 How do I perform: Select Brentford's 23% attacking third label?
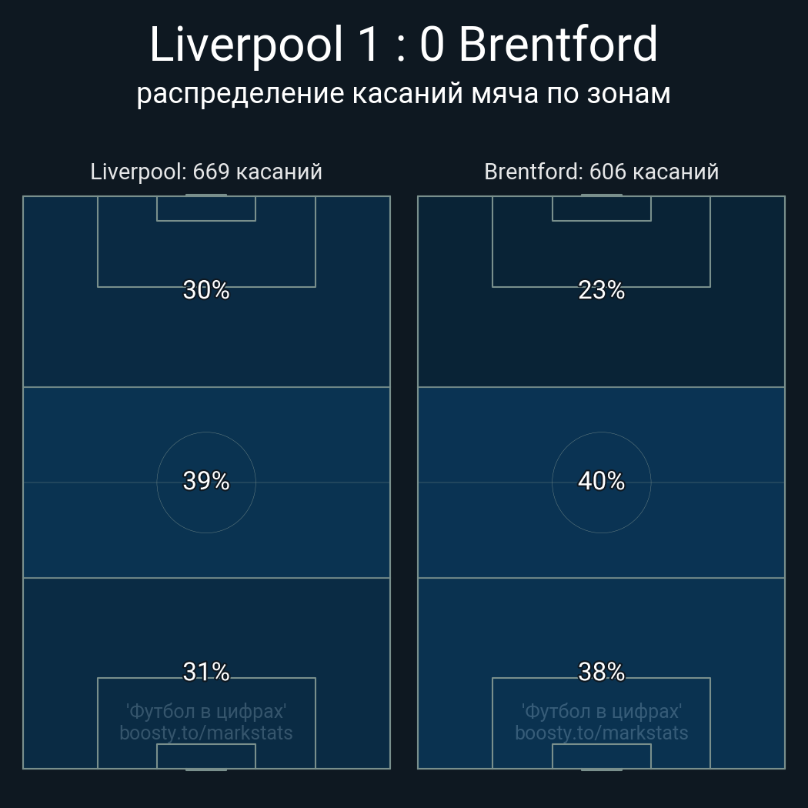[601, 290]
